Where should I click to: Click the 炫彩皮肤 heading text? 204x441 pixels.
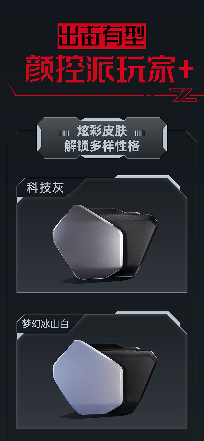click(102, 131)
